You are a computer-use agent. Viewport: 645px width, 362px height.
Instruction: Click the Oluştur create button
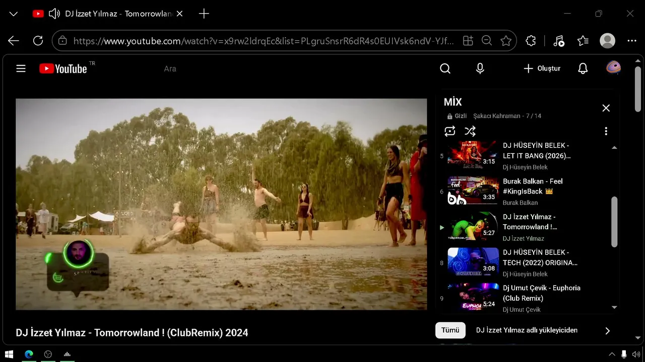pos(542,68)
